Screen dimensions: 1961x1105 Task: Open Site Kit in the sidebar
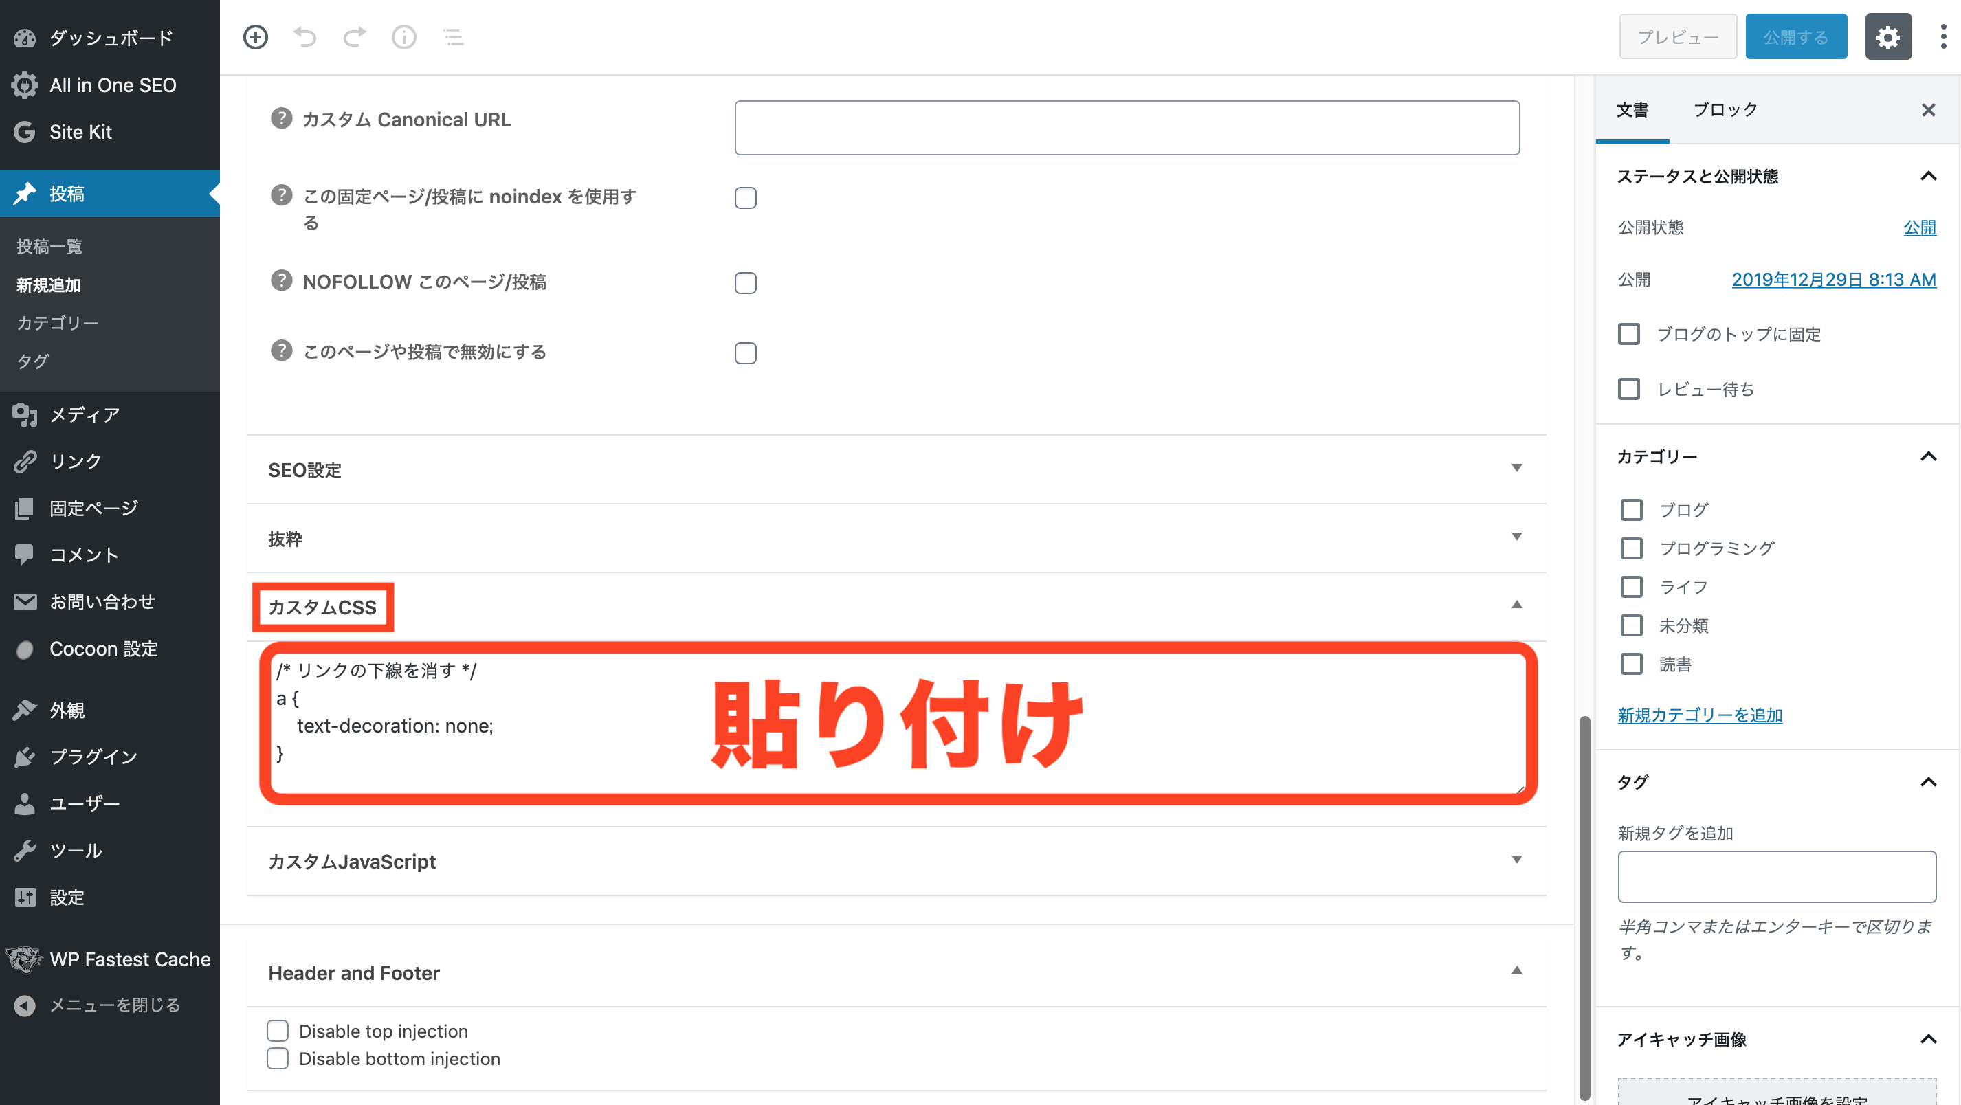coord(109,132)
